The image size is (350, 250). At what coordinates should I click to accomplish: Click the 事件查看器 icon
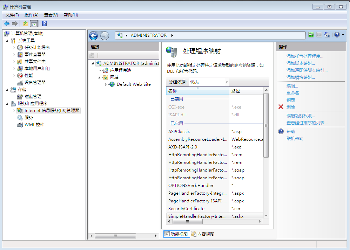click(20, 55)
